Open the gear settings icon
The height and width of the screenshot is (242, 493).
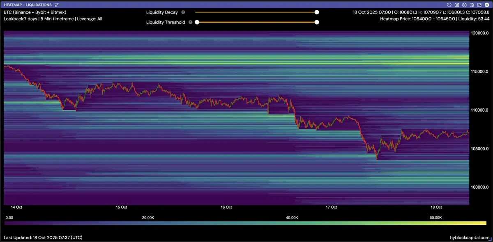[x=464, y=5]
